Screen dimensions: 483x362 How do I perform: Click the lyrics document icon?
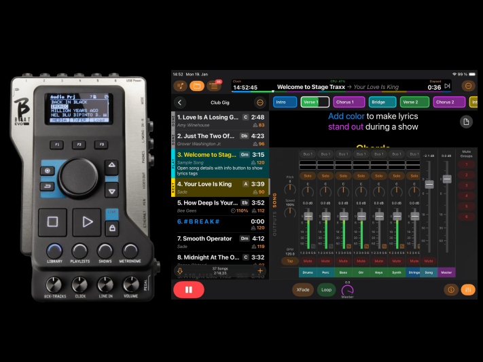[x=466, y=122]
